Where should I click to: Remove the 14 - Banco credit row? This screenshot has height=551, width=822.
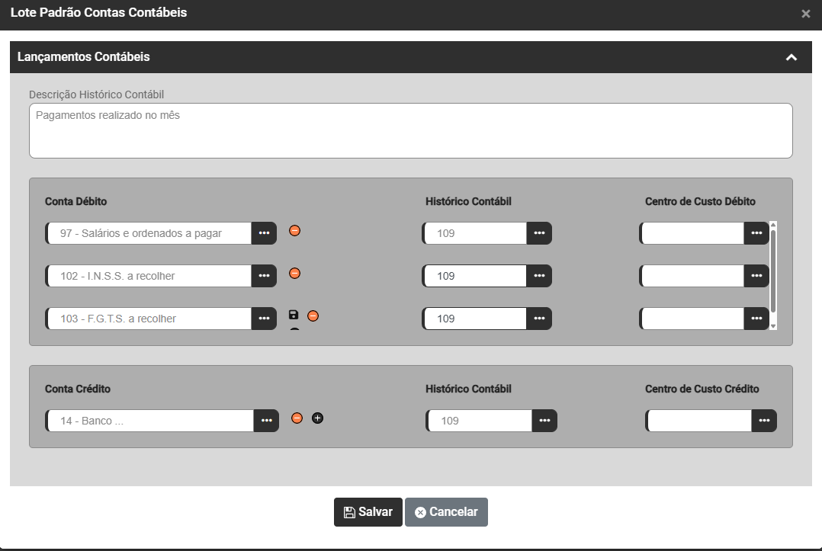coord(297,418)
